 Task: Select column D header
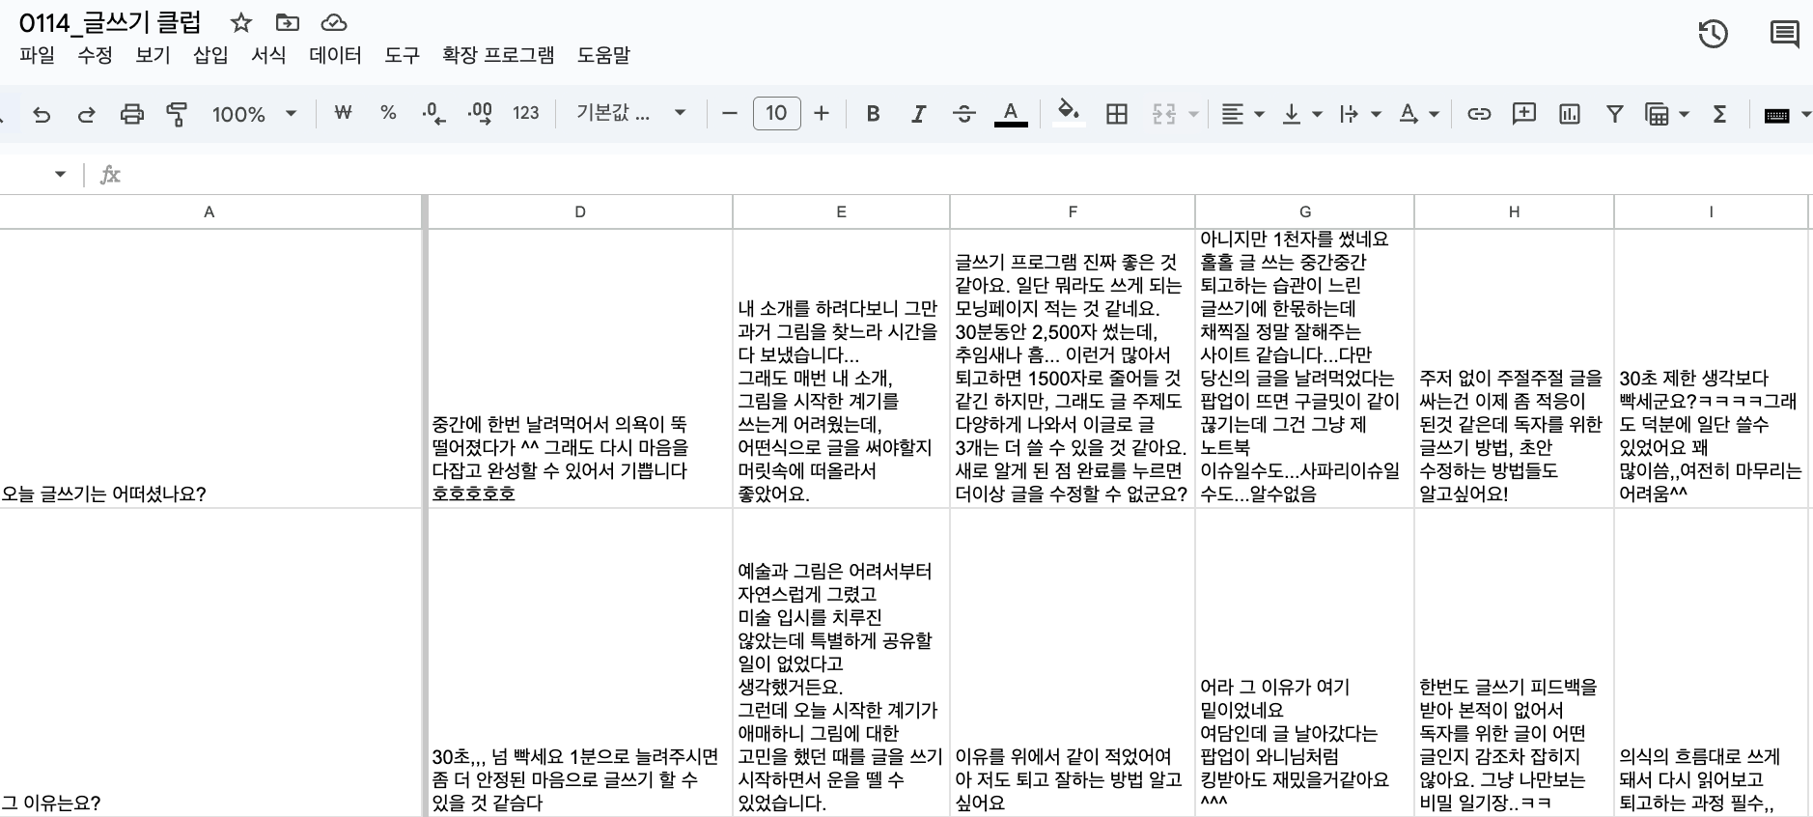tap(580, 212)
